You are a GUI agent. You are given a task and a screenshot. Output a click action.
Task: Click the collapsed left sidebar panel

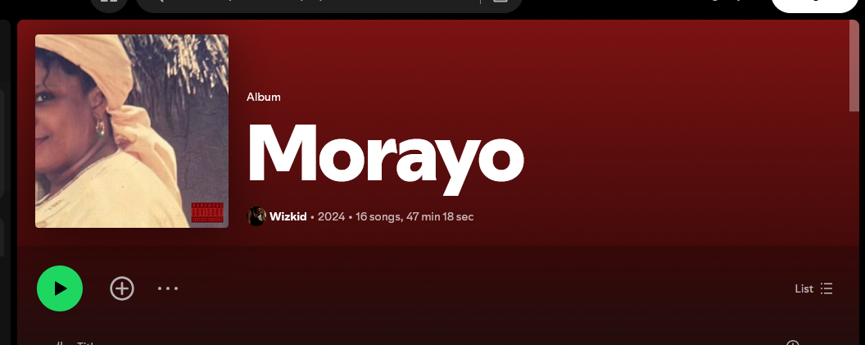click(4, 182)
